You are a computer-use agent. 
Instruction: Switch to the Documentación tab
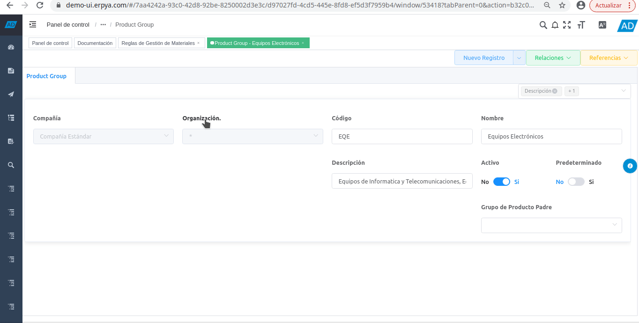[x=95, y=43]
